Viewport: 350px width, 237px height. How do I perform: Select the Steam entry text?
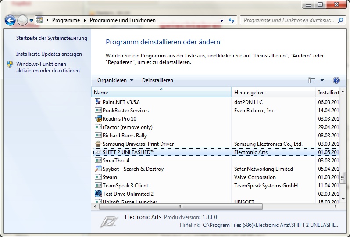point(110,177)
